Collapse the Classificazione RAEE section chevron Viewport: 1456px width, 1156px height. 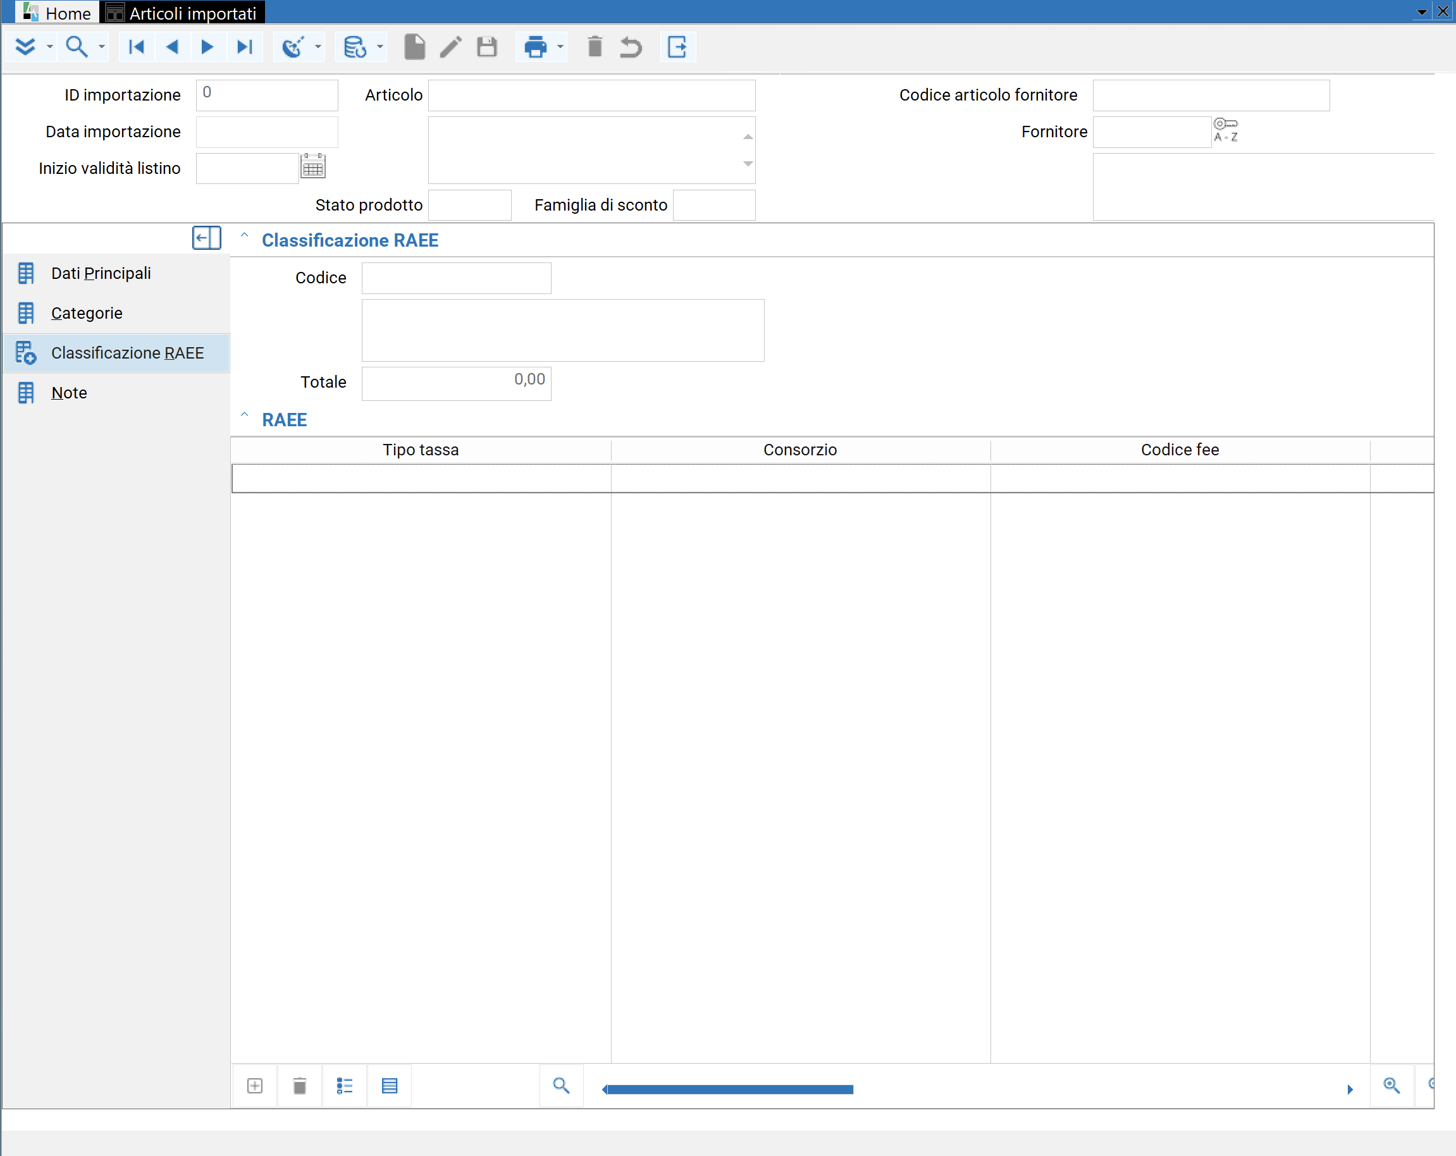coord(245,236)
